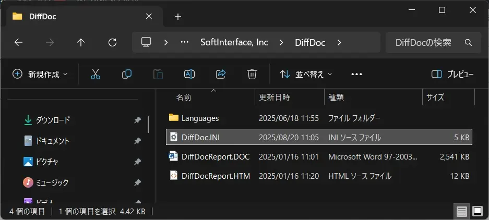The image size is (489, 220).
Task: Select ピクチャ in the sidebar
Action: click(x=47, y=162)
